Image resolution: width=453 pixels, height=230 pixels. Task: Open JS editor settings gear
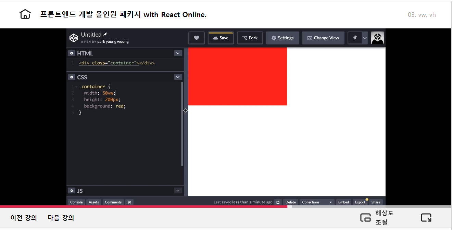[71, 191]
